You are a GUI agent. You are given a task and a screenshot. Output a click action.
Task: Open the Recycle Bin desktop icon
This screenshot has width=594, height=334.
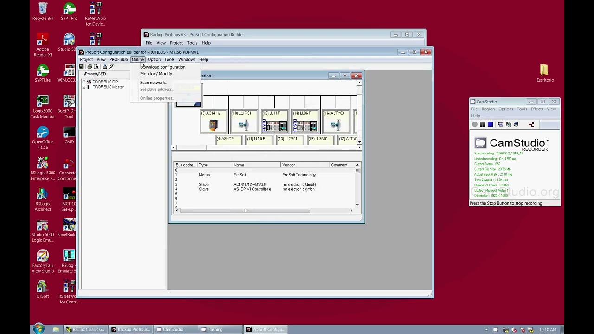pyautogui.click(x=43, y=12)
